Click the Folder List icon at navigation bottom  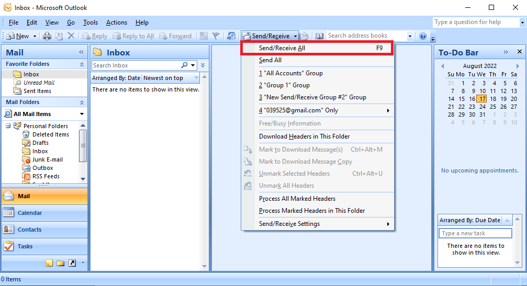61,263
